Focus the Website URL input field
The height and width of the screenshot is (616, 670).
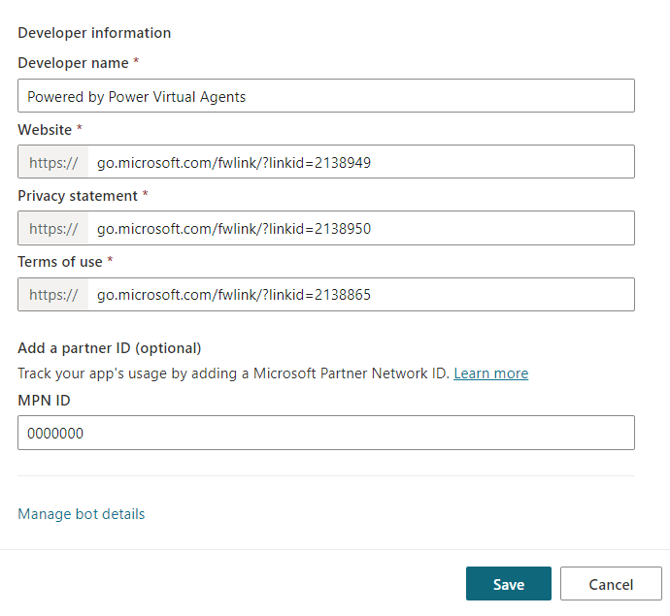359,162
